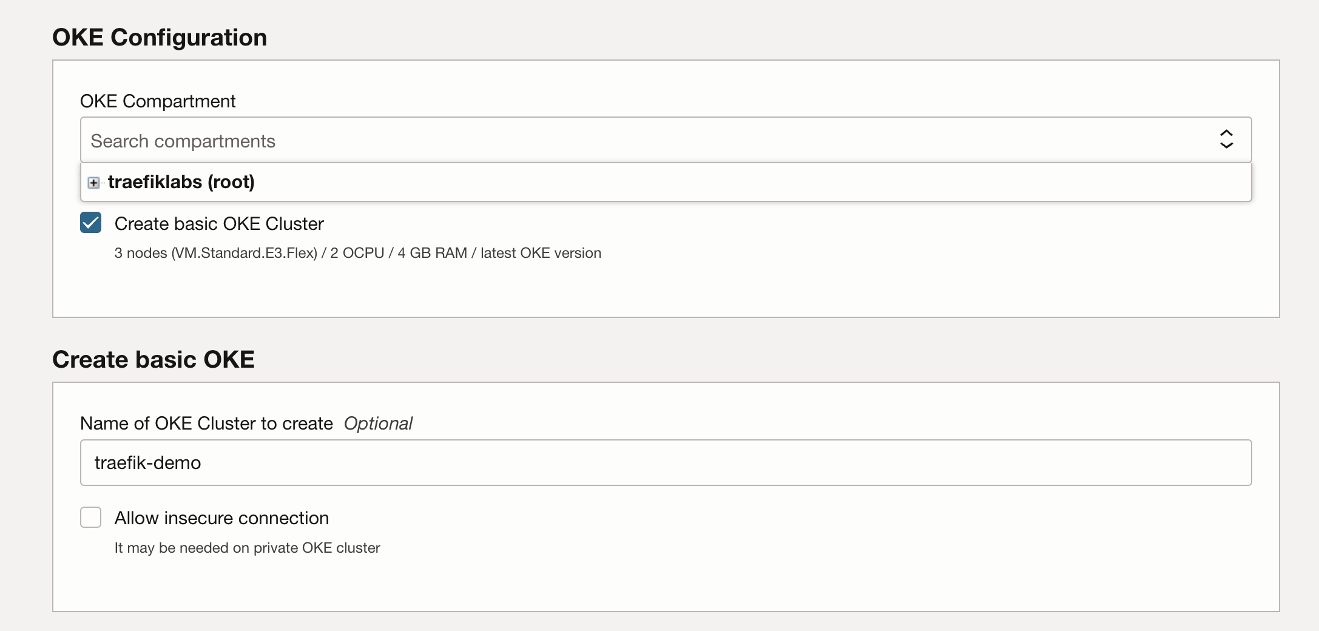Uncheck the Create basic OKE Cluster checkbox
Viewport: 1319px width, 631px height.
pos(91,223)
